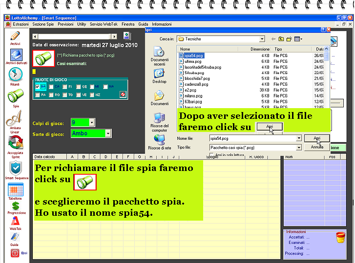Go back with arrow in Apri dialog
Image resolution: width=355 pixels, height=263 pixels.
273,39
